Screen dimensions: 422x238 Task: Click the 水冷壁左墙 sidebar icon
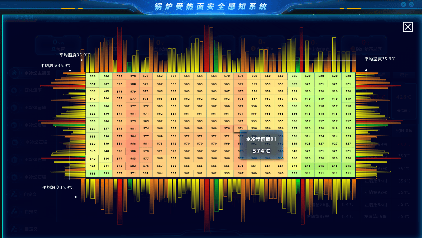(x=15, y=142)
